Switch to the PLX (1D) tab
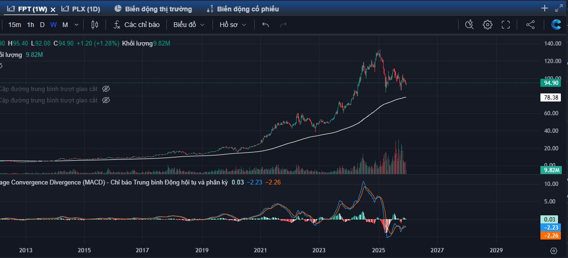568x258 pixels. 81,9
